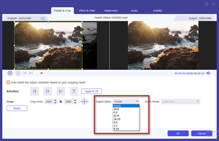Click the Original: 1920x1080 label
This screenshot has width=219, height=141.
19,18
